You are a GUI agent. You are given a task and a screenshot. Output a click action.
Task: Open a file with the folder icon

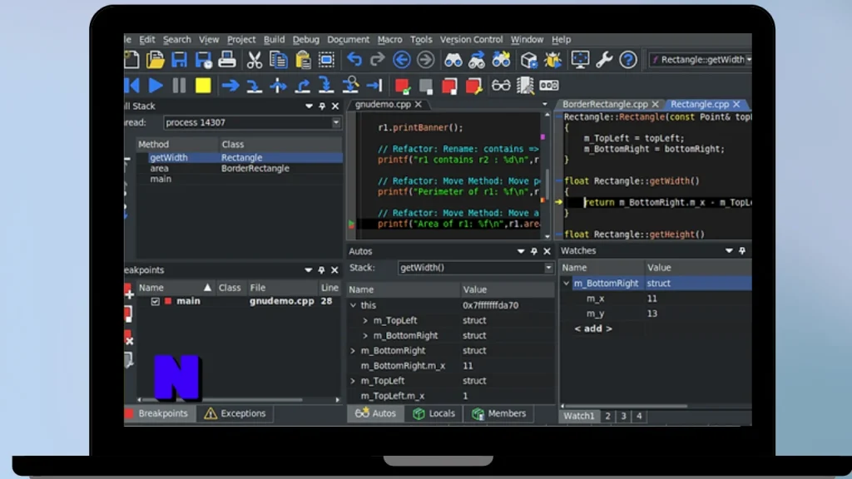pyautogui.click(x=155, y=60)
